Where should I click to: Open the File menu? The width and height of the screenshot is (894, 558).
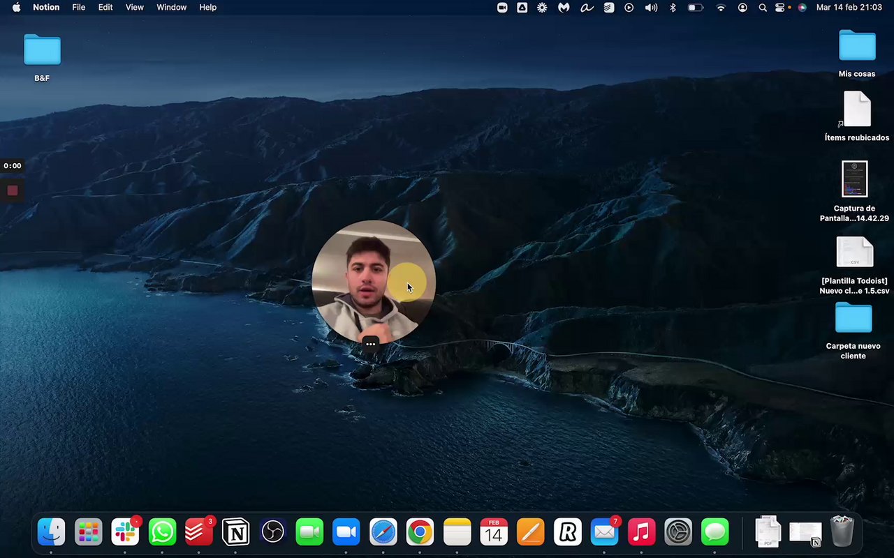[79, 8]
